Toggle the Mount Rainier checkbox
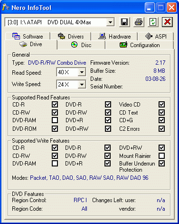The image size is (179, 224). pyautogui.click(x=161, y=156)
